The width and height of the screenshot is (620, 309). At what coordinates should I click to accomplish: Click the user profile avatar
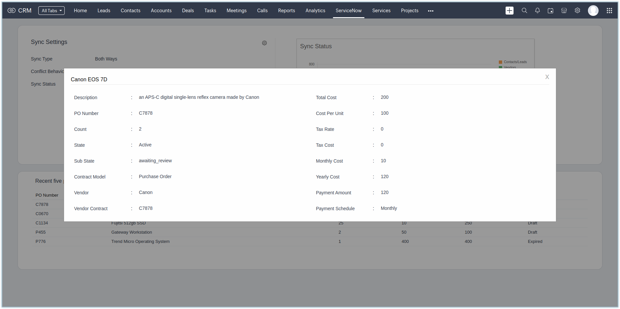593,11
